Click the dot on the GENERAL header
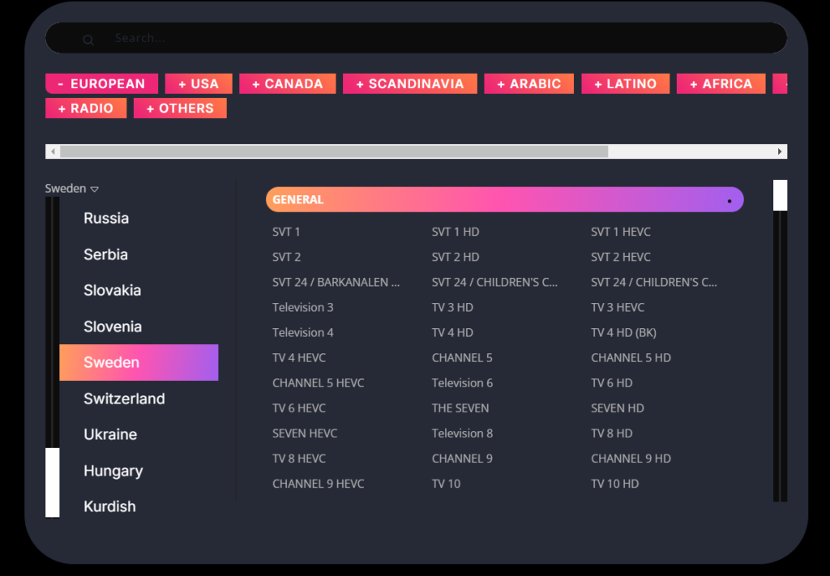Image resolution: width=830 pixels, height=576 pixels. point(729,201)
